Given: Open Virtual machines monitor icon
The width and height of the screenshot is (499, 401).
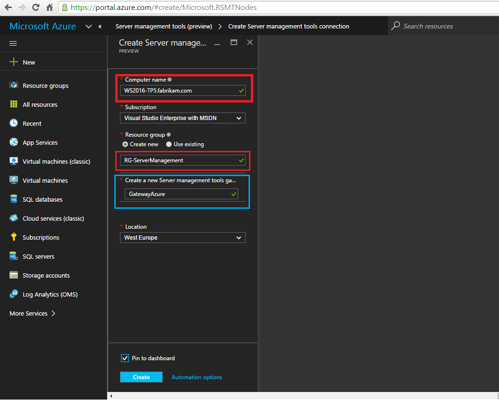Looking at the screenshot, I should click(x=14, y=180).
